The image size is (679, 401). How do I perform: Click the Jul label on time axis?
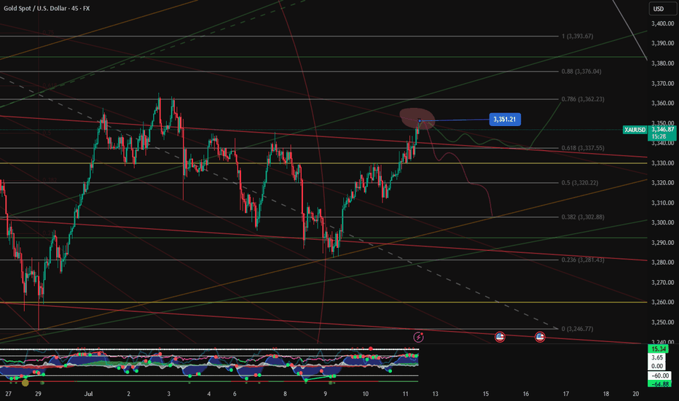click(89, 394)
